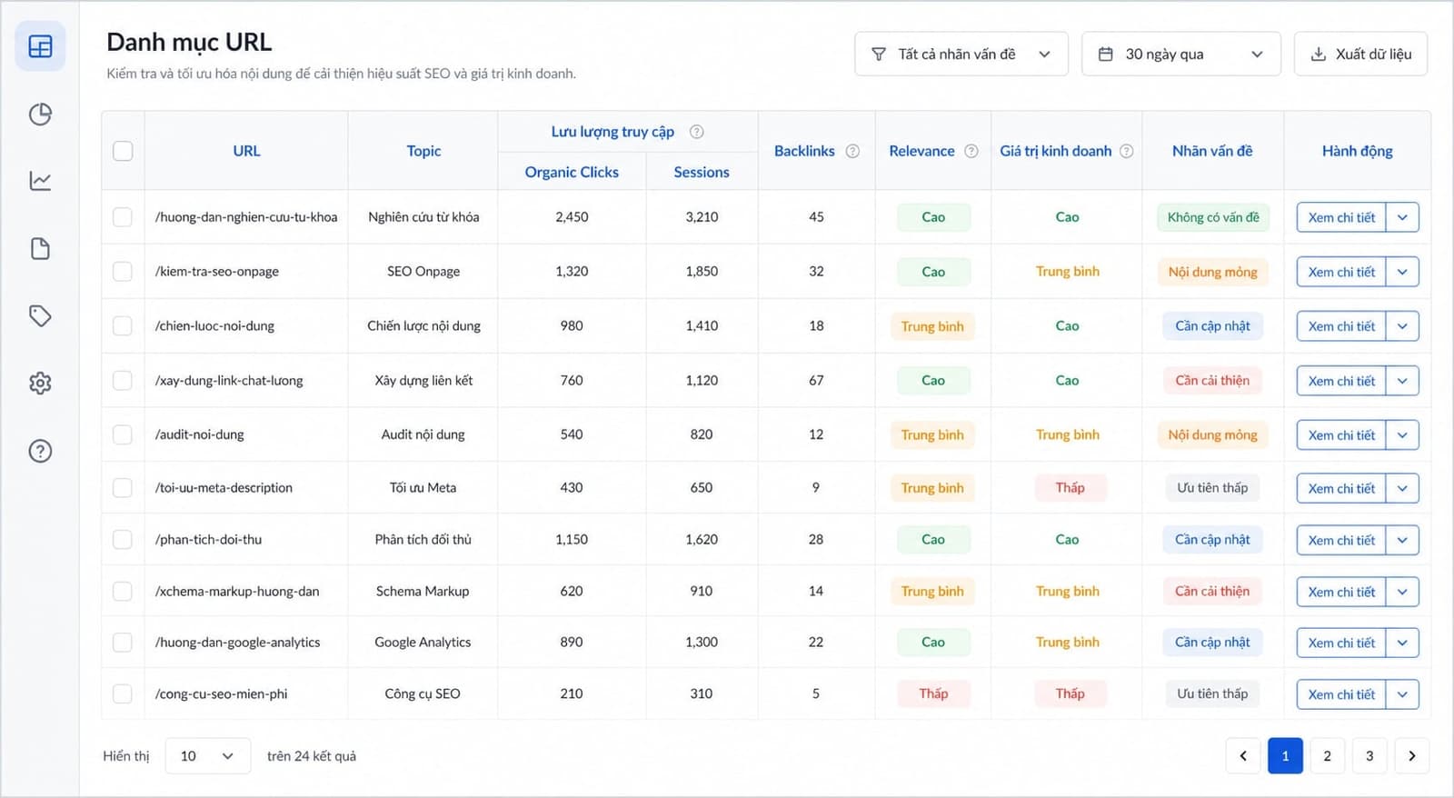Sort by the Sessions column header

702,172
